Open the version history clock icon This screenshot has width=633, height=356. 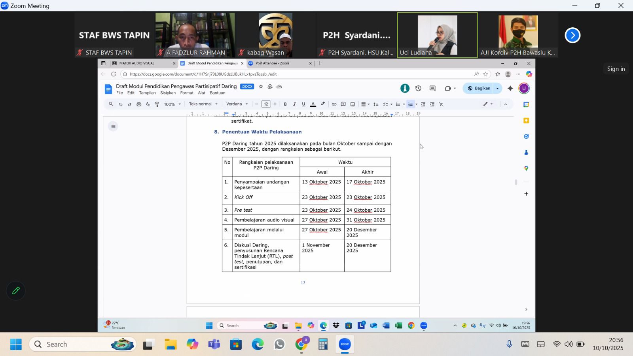coord(418,89)
